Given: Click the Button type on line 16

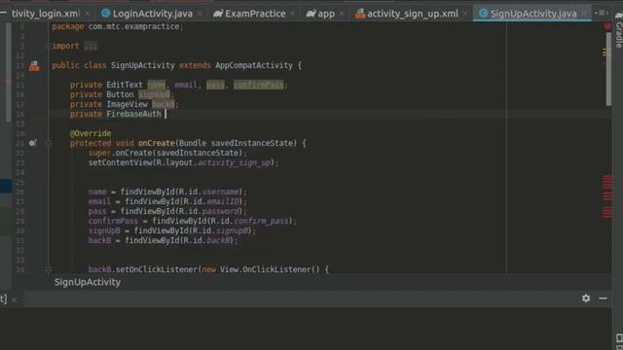Looking at the screenshot, I should click(x=120, y=95).
